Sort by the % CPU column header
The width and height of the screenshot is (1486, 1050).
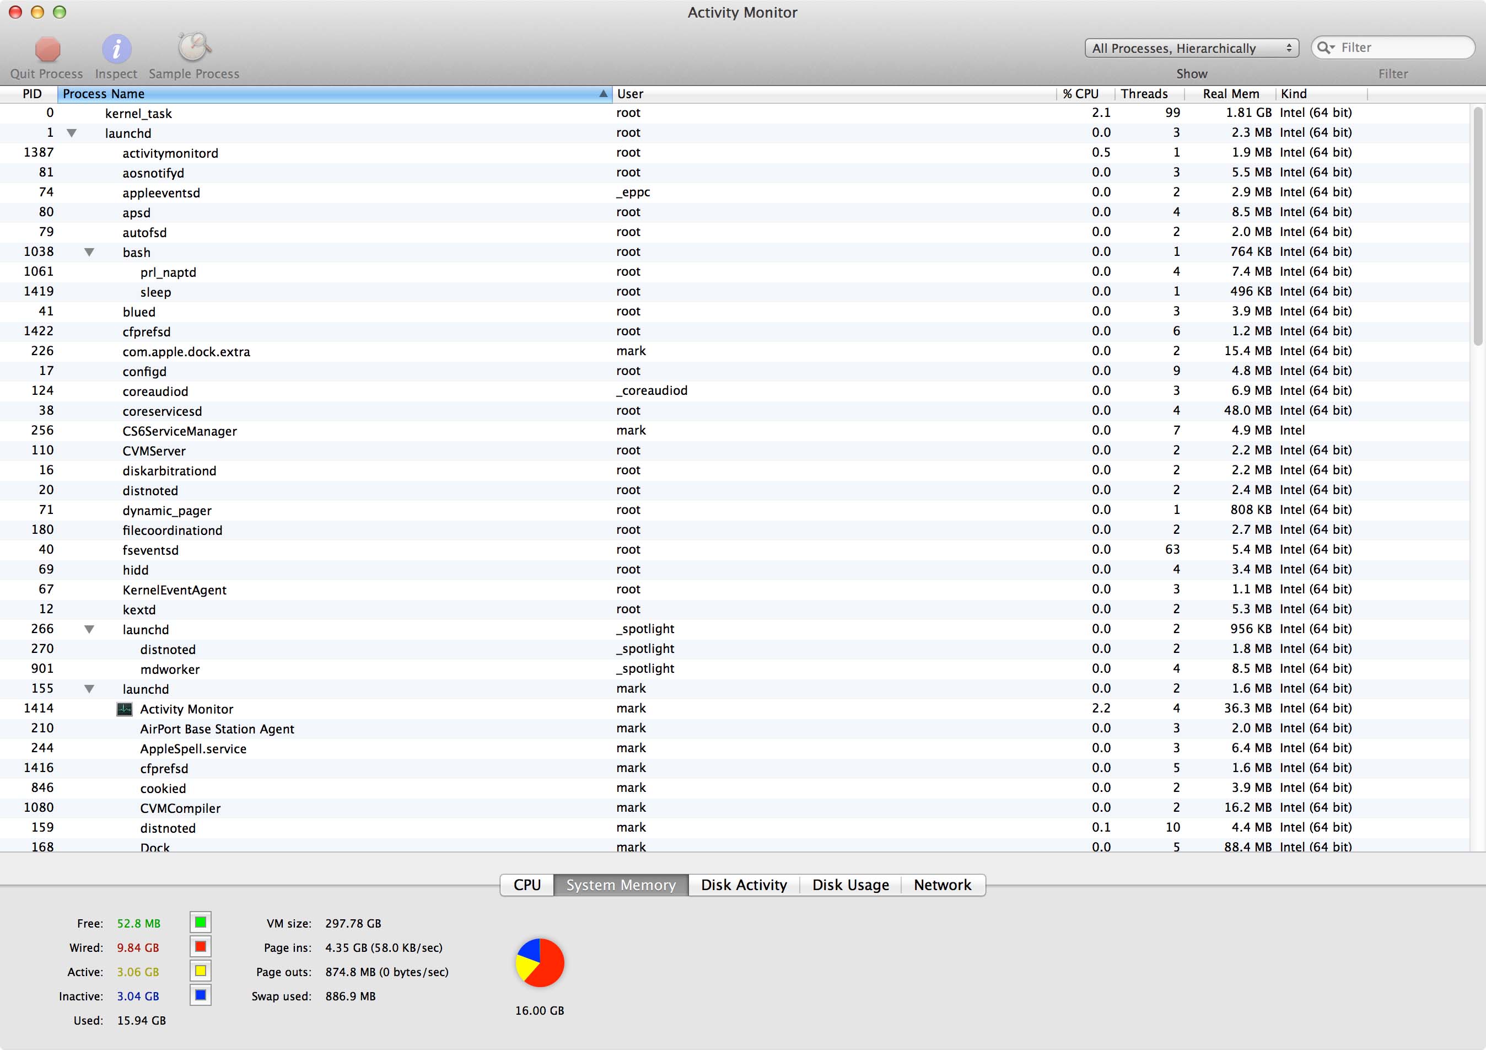point(1085,94)
